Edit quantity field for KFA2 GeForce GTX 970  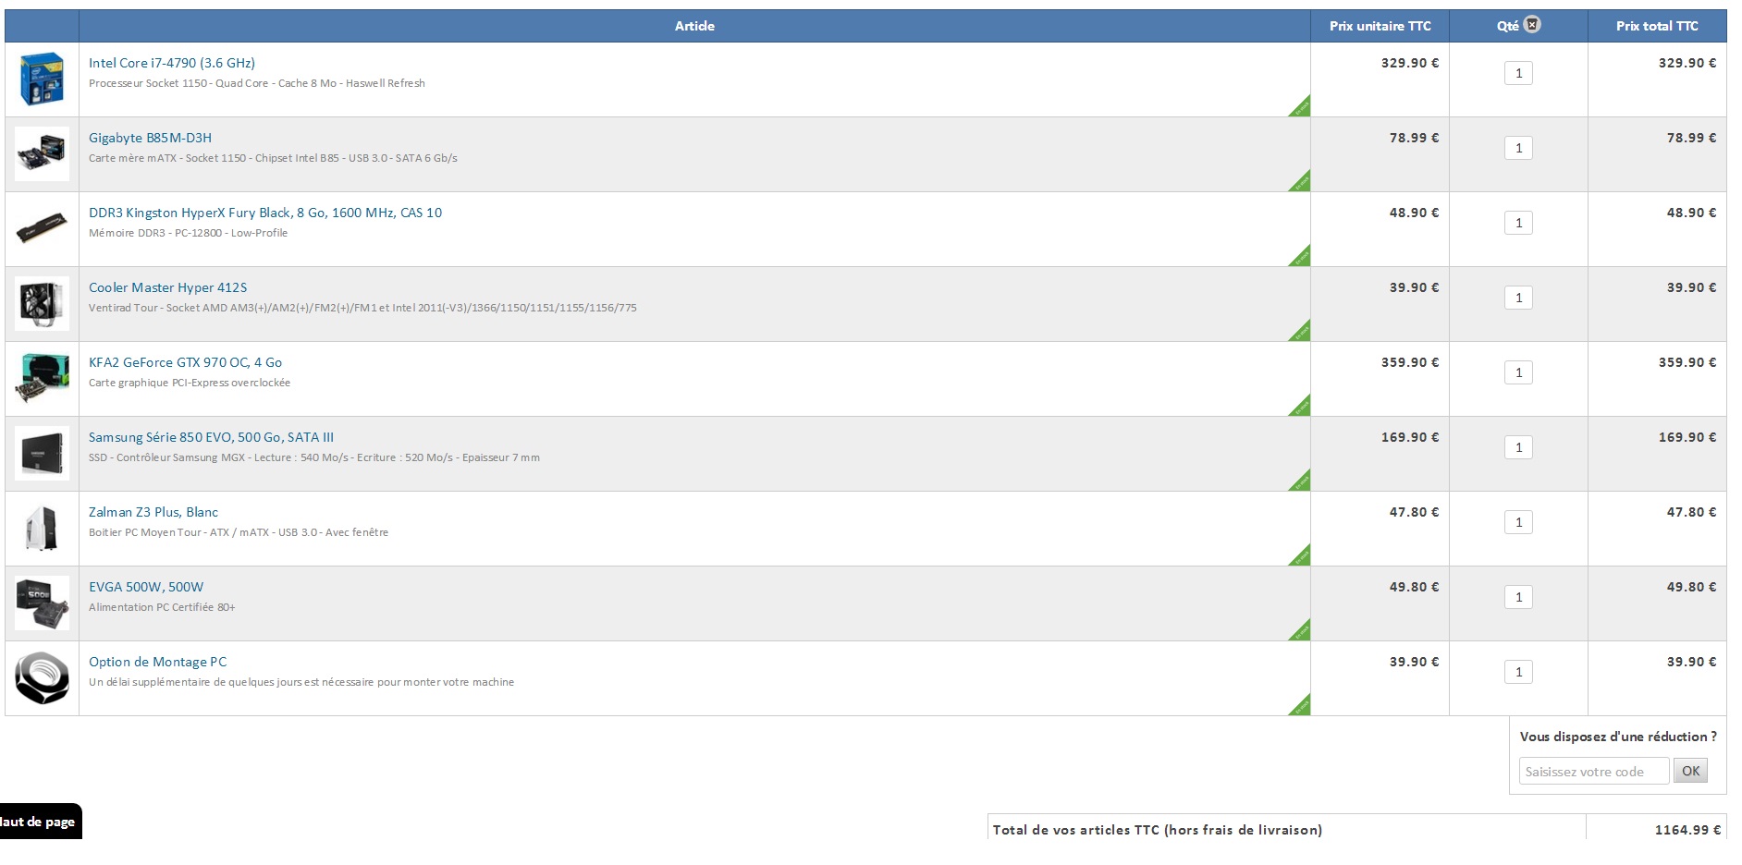point(1518,372)
